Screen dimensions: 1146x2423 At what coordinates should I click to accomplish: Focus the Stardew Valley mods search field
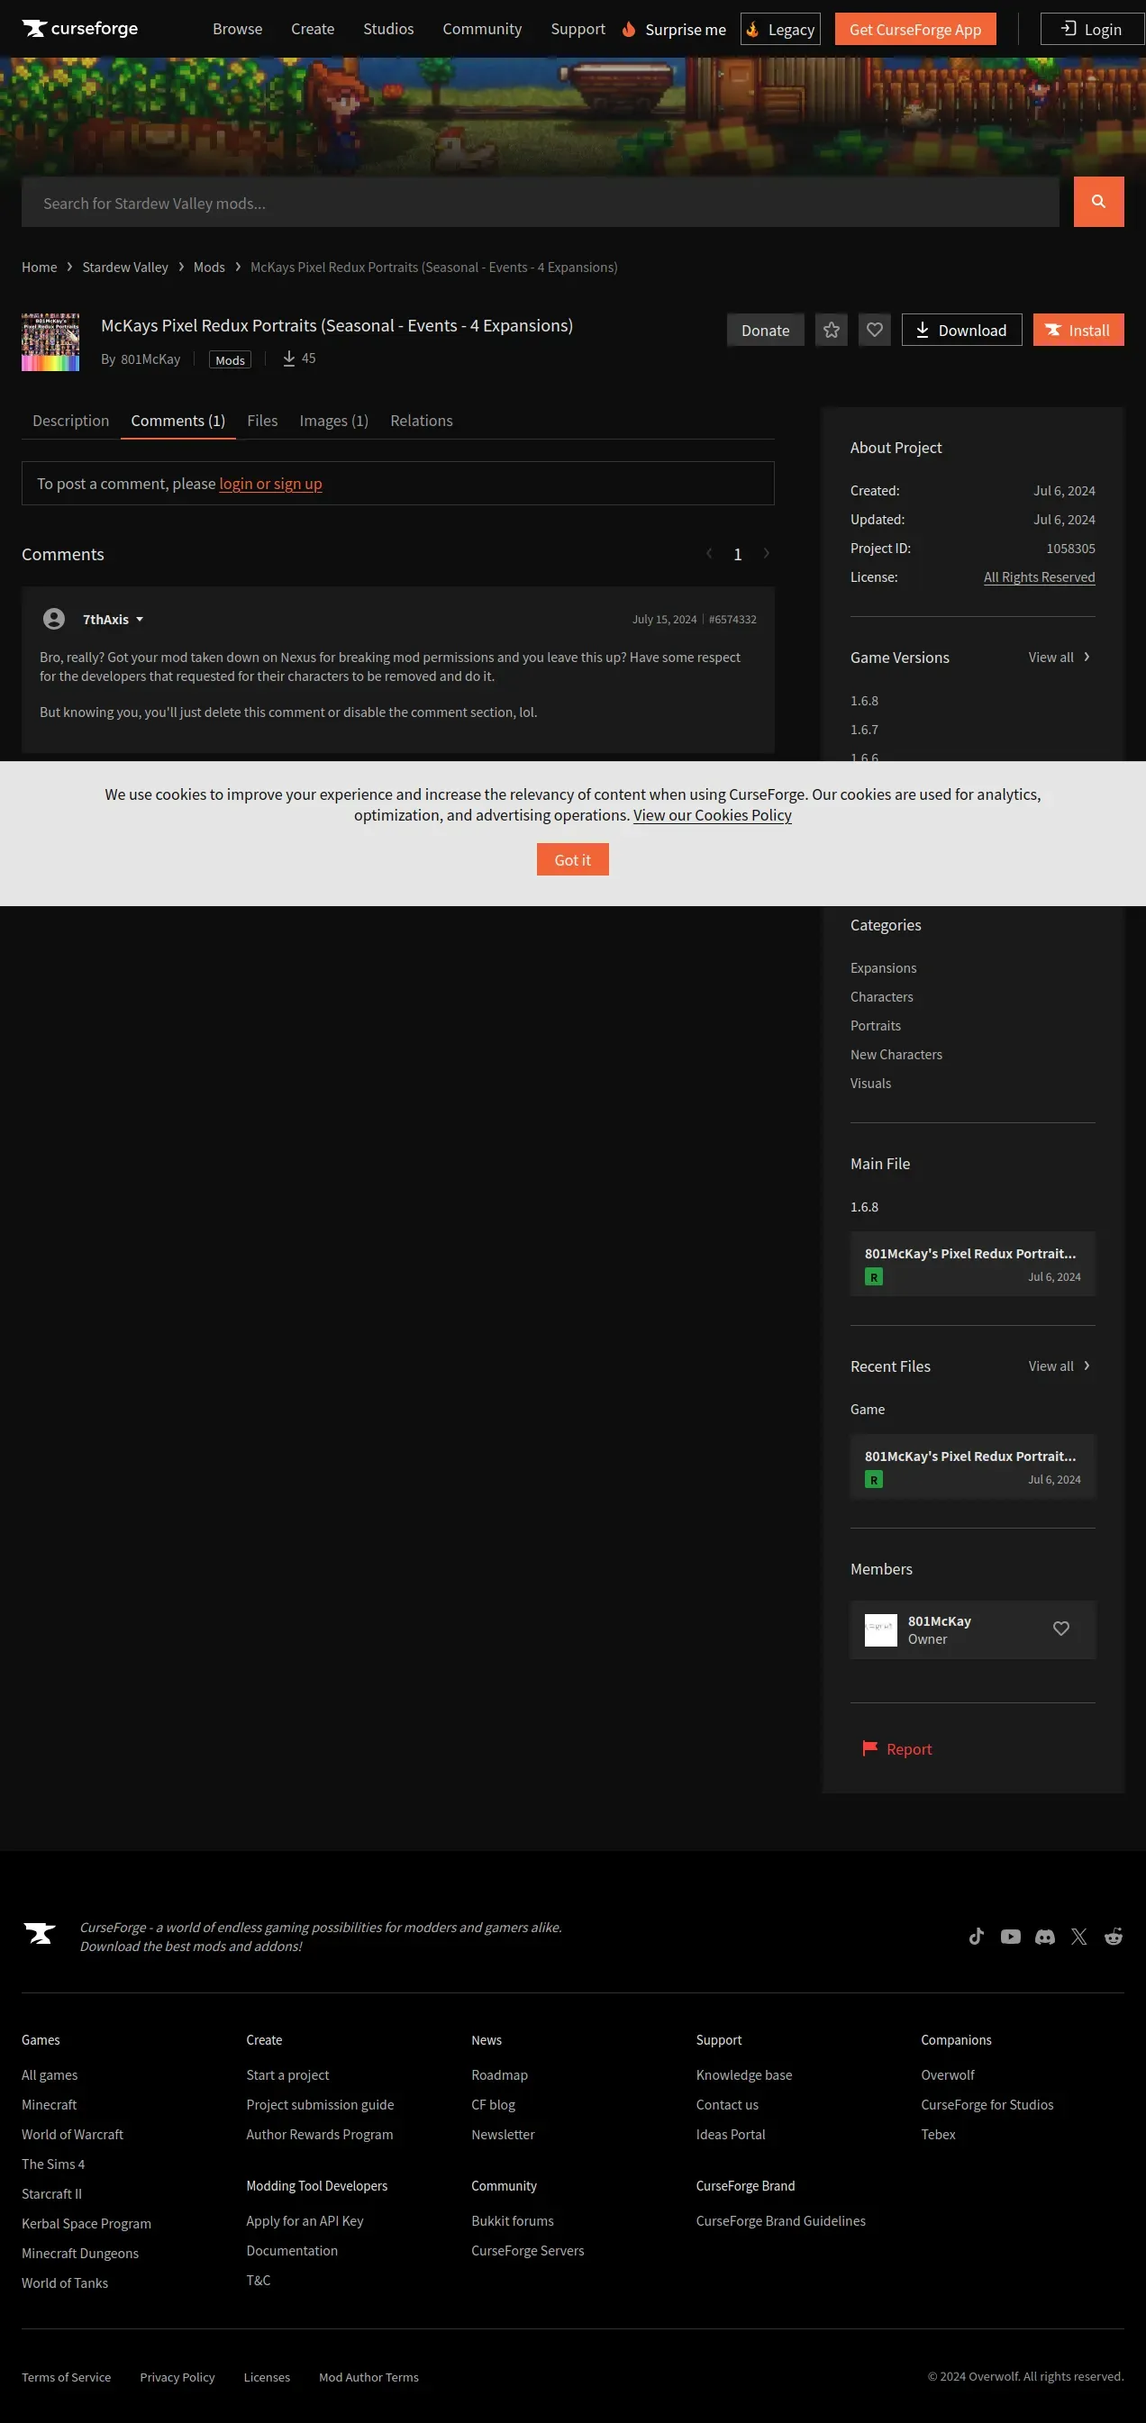point(540,203)
